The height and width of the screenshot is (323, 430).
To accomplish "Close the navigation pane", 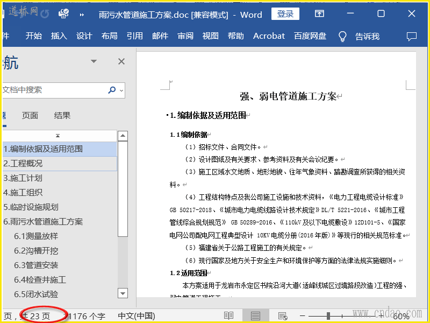I will click(x=121, y=61).
